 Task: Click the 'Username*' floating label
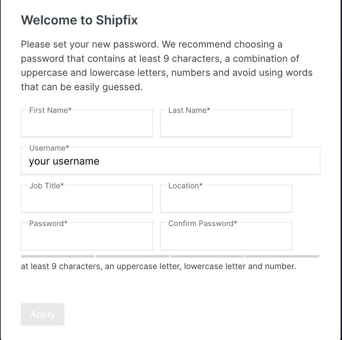coord(49,148)
